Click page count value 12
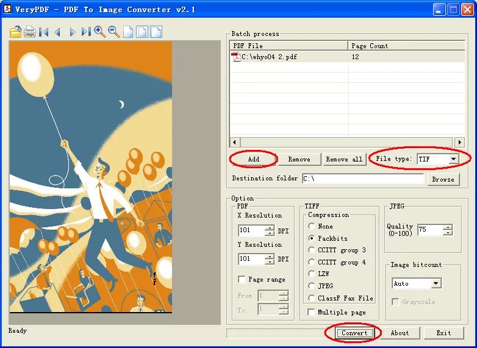Screen dimensions: 477x348 [356, 57]
